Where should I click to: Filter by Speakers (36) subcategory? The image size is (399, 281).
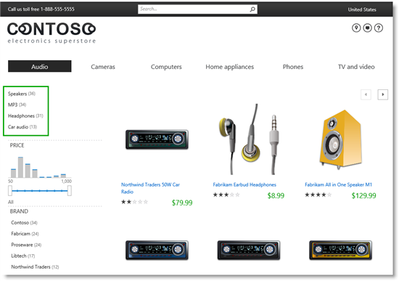[x=22, y=94]
